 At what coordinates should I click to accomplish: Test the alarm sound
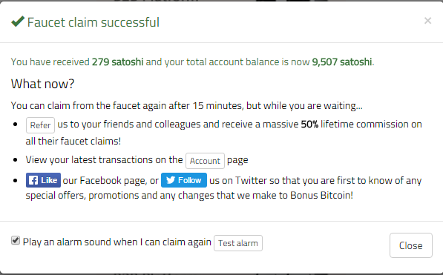click(238, 243)
